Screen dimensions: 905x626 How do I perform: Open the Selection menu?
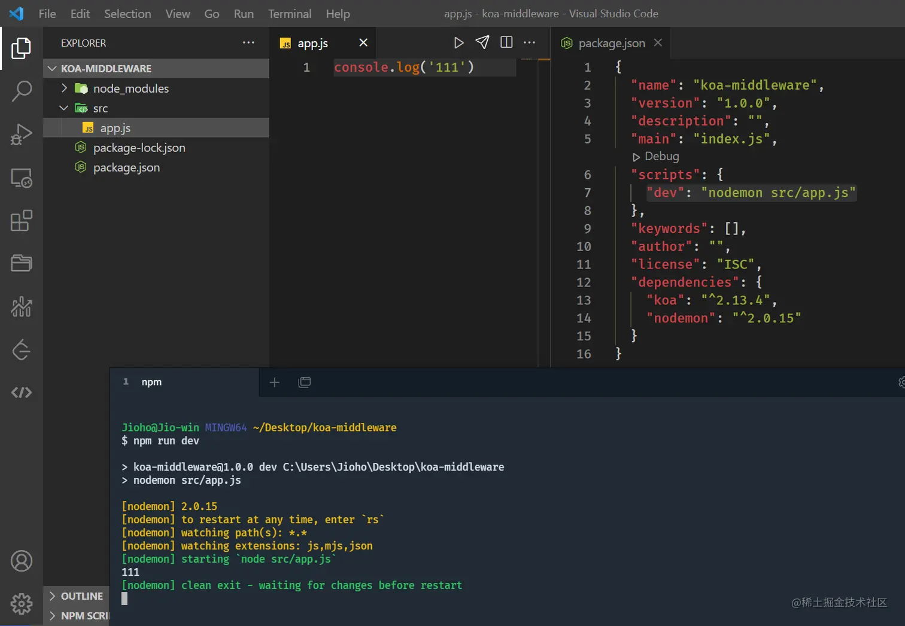[x=127, y=14]
